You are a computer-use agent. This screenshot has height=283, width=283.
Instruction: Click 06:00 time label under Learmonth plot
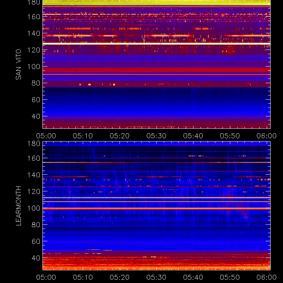coord(267,277)
